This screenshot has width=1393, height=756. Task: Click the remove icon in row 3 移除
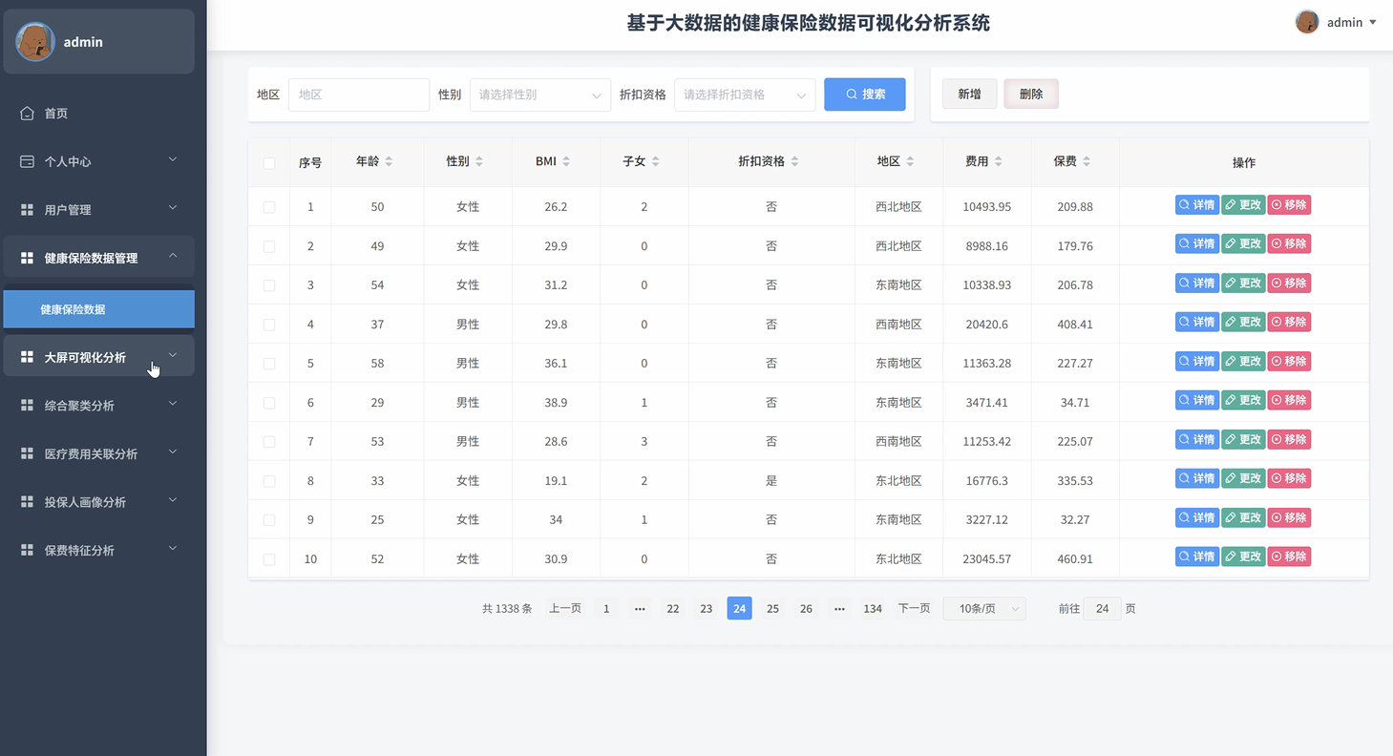tap(1277, 283)
